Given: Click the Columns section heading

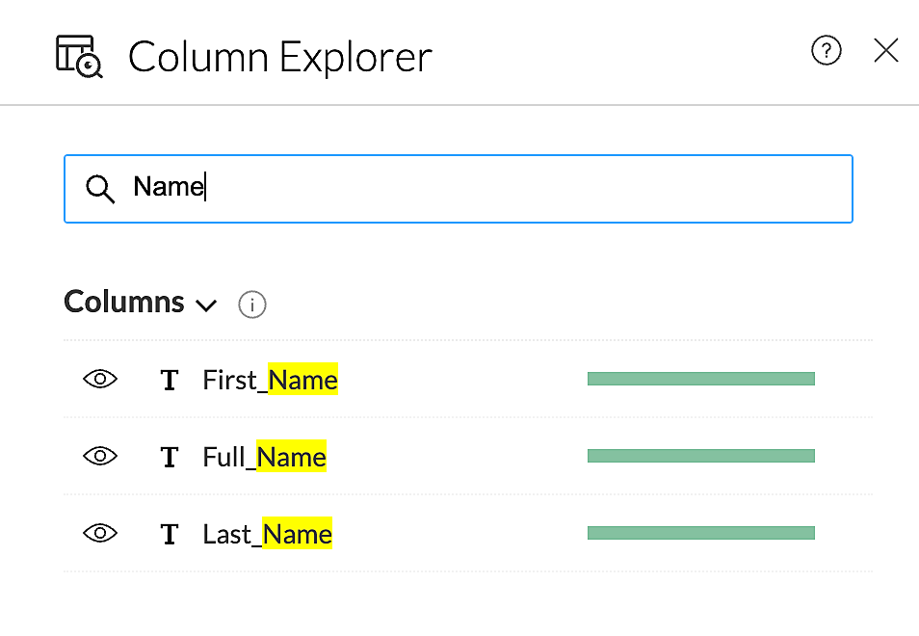Looking at the screenshot, I should coord(124,303).
